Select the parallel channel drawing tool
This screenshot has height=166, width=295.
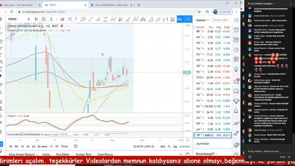(x=98, y=19)
